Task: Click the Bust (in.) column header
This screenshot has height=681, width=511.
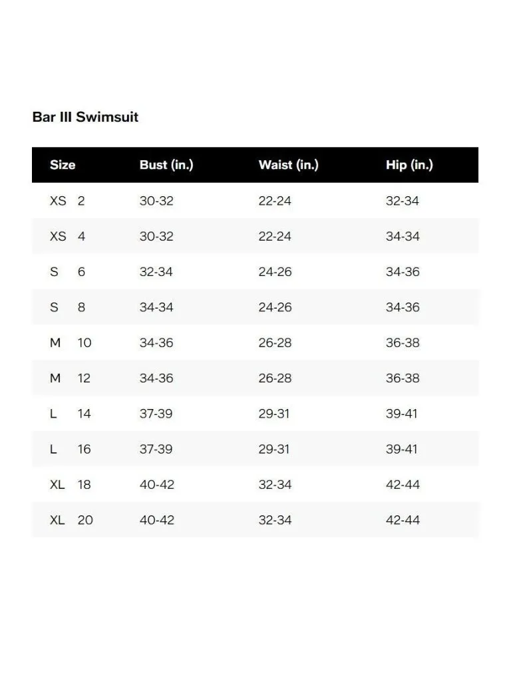Action: tap(166, 165)
